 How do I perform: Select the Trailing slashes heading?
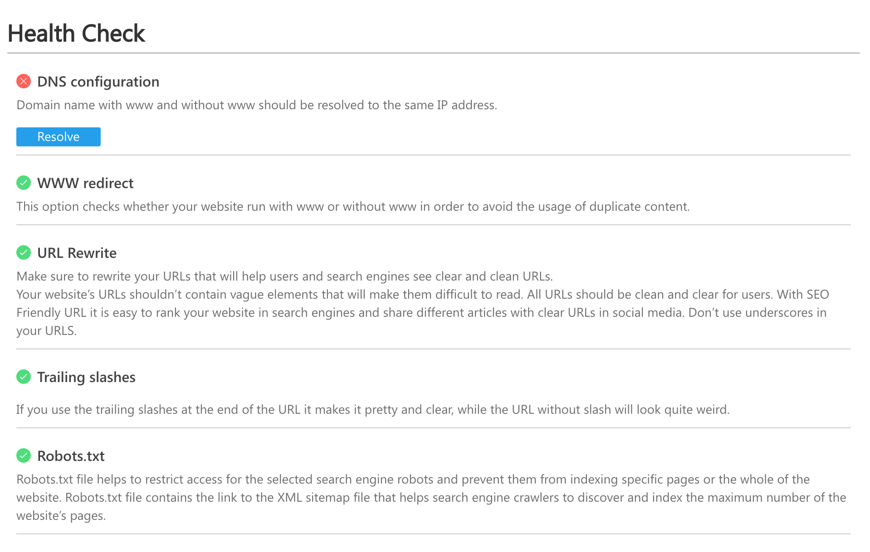(86, 378)
